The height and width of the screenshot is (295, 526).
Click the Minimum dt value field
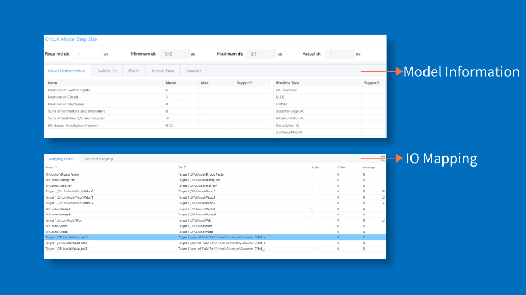pos(174,54)
